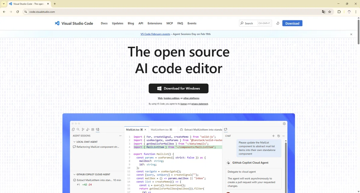The width and height of the screenshot is (360, 193).
Task: Click the Delegate to cloud agent text
Action: (241, 172)
